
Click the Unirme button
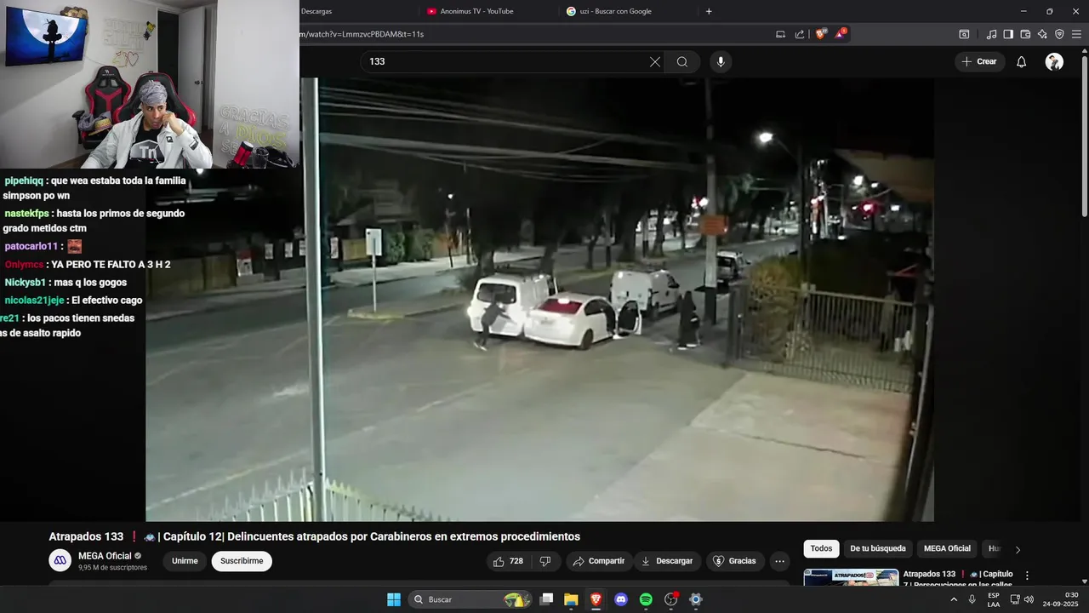(x=185, y=561)
